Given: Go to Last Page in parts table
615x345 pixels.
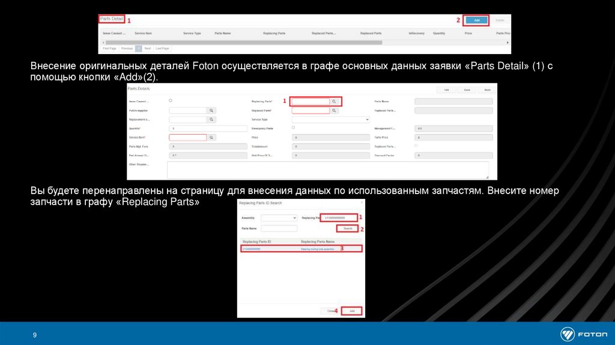Looking at the screenshot, I should tap(162, 49).
